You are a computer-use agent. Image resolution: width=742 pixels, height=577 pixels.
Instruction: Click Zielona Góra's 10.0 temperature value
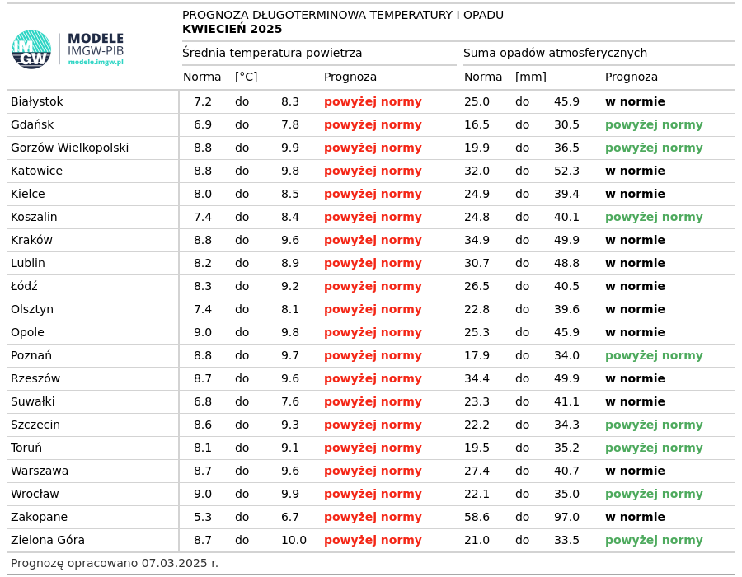point(294,540)
